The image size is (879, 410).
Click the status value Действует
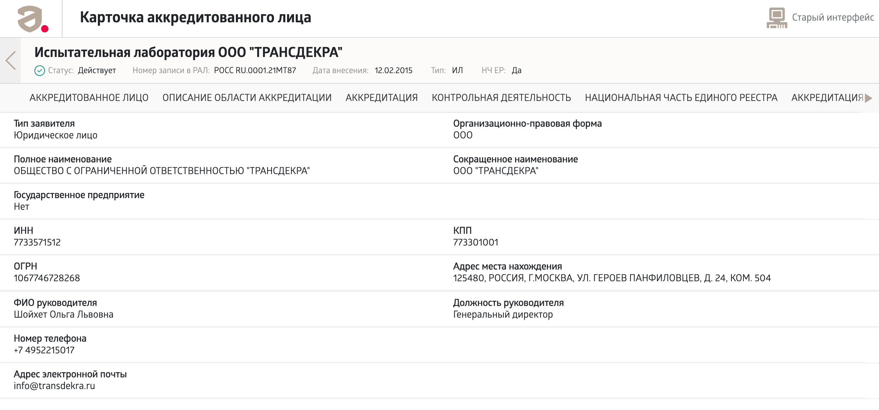click(x=97, y=70)
